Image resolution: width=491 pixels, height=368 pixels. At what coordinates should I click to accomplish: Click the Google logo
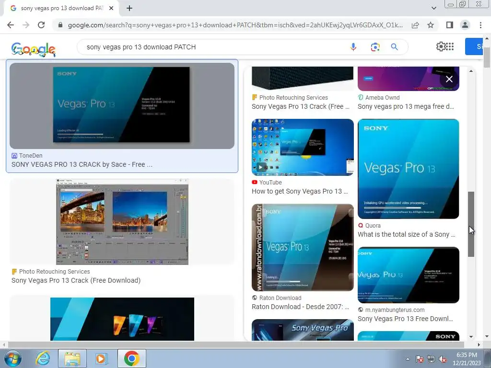tap(33, 49)
